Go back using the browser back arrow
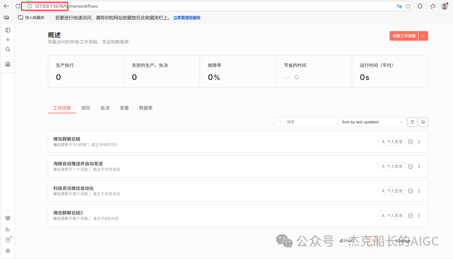The height and width of the screenshot is (259, 453). (6, 6)
